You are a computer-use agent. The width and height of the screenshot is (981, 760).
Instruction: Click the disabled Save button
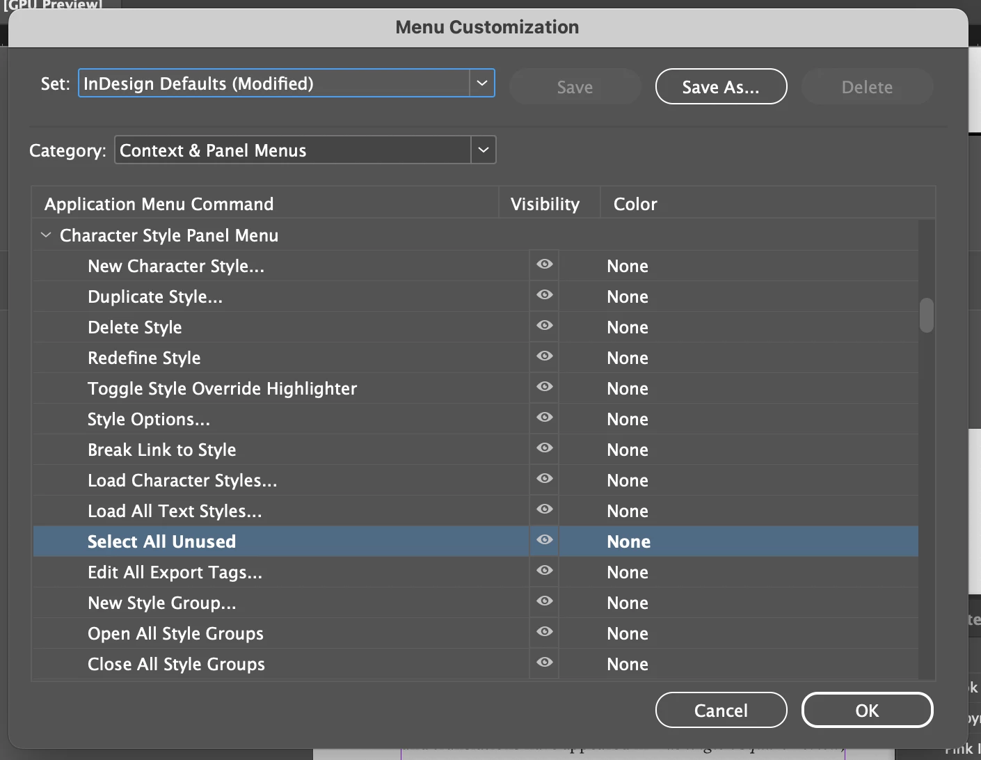(x=575, y=87)
